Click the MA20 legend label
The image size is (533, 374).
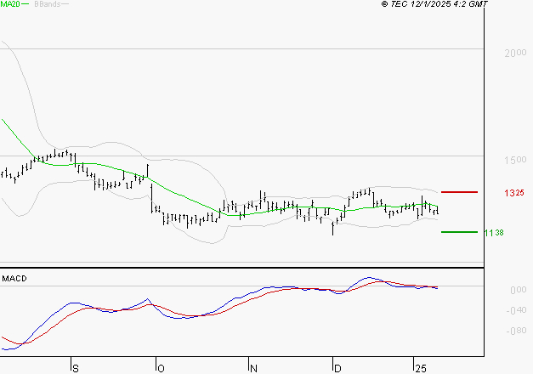(10, 4)
